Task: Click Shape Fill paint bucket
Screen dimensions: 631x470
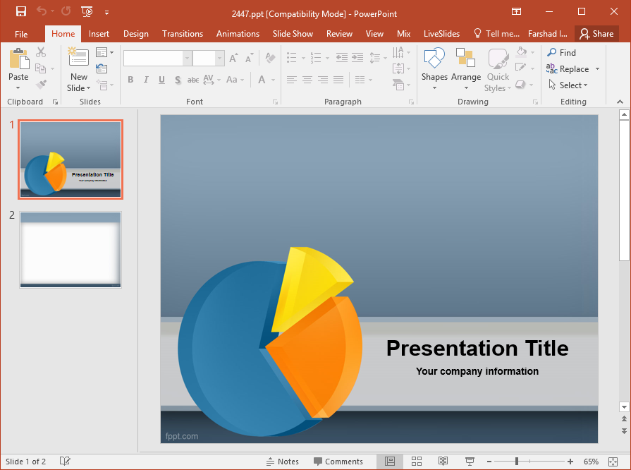Action: coord(522,52)
